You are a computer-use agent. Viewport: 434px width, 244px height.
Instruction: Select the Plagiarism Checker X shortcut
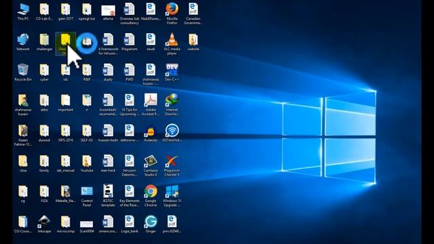click(x=172, y=165)
